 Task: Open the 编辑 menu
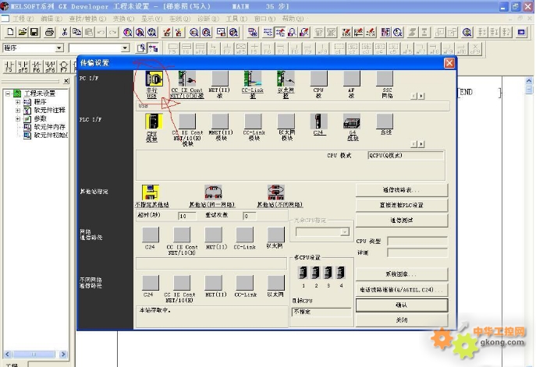pyautogui.click(x=51, y=19)
